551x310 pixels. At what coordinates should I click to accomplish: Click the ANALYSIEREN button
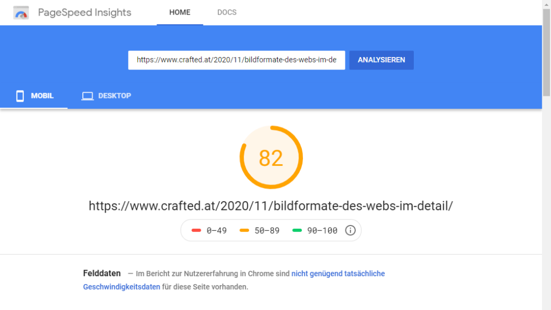(382, 60)
